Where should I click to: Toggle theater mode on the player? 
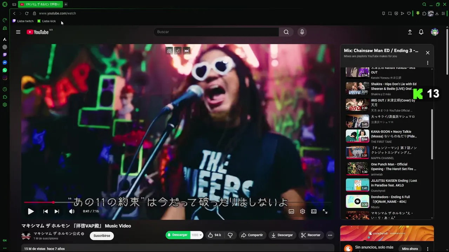[x=314, y=211]
